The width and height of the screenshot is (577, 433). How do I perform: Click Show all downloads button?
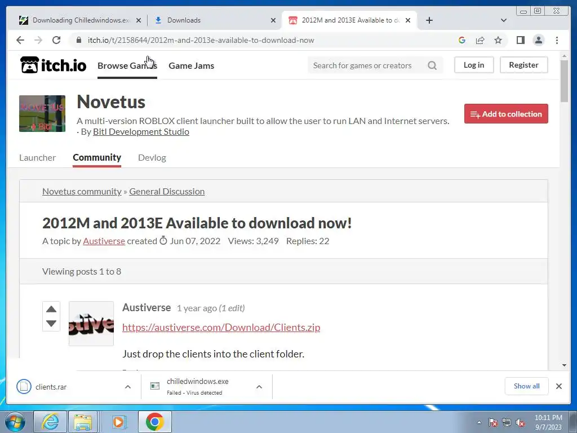[527, 386]
